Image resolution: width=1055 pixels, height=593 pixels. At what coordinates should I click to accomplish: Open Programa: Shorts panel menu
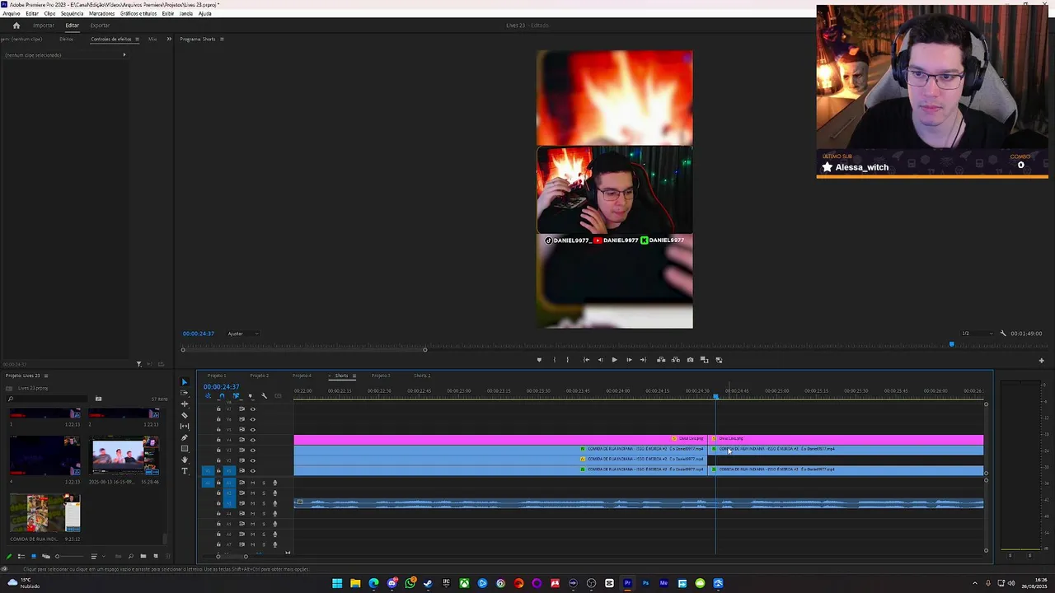coord(221,39)
